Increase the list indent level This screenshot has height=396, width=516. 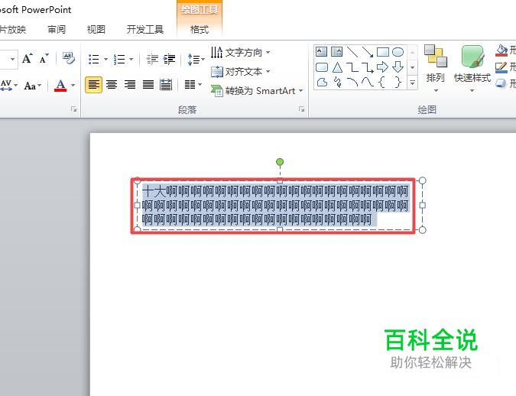point(169,60)
